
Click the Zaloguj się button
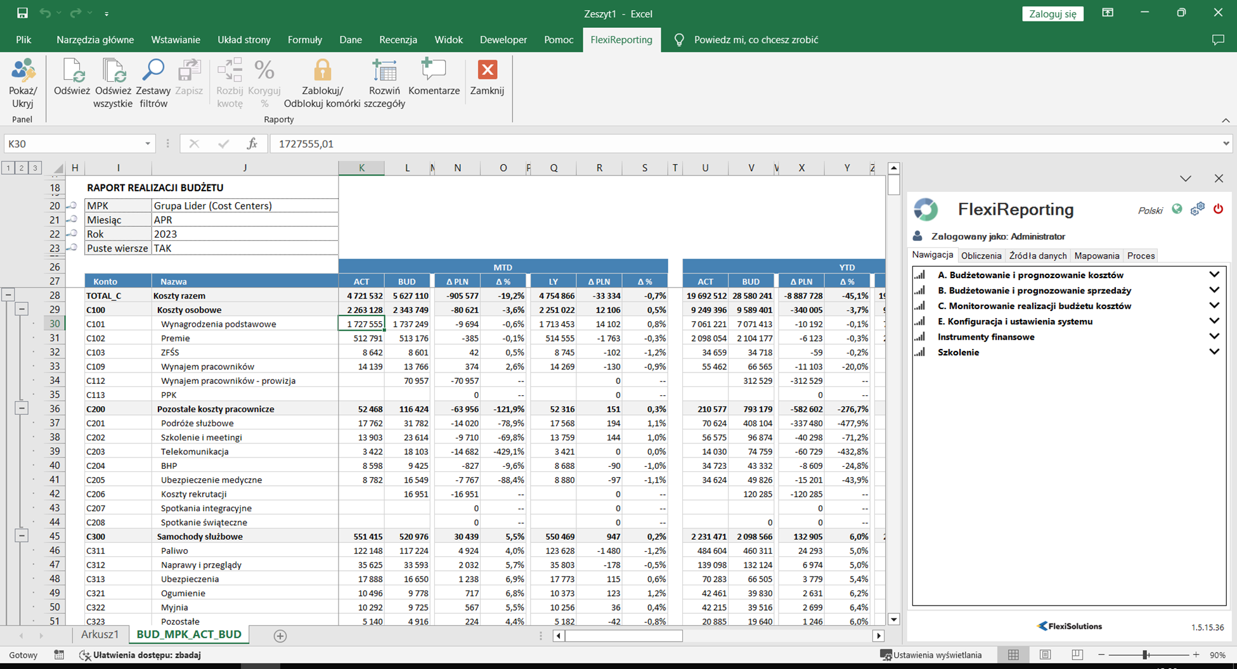click(1052, 14)
